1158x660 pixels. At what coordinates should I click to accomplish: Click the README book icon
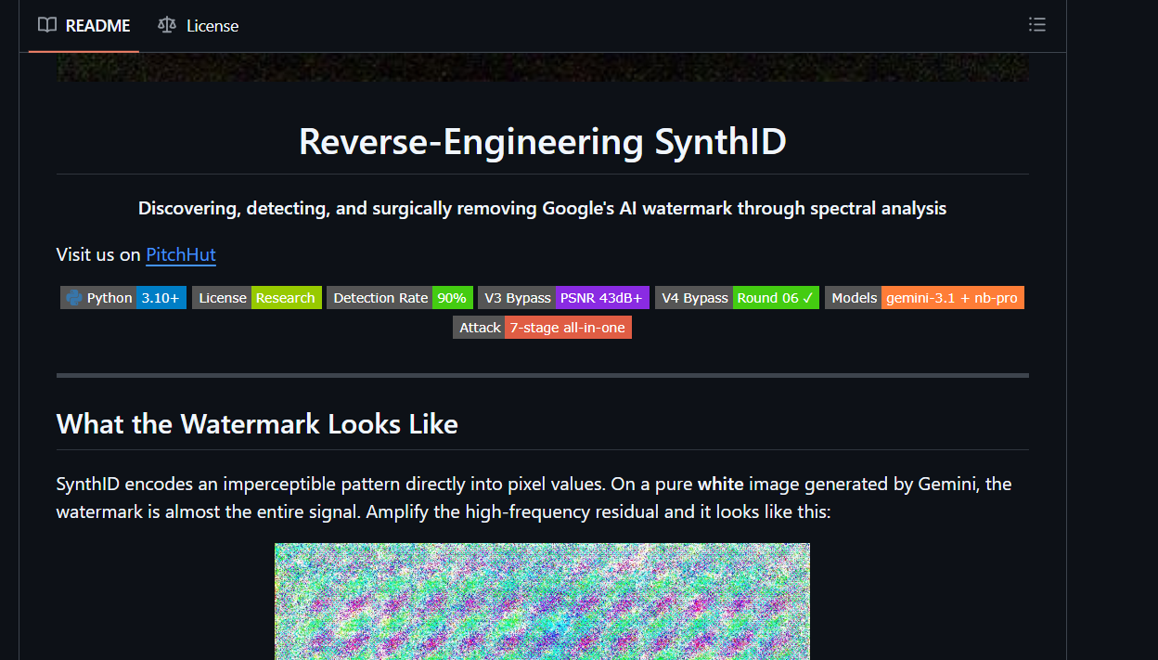(x=47, y=25)
